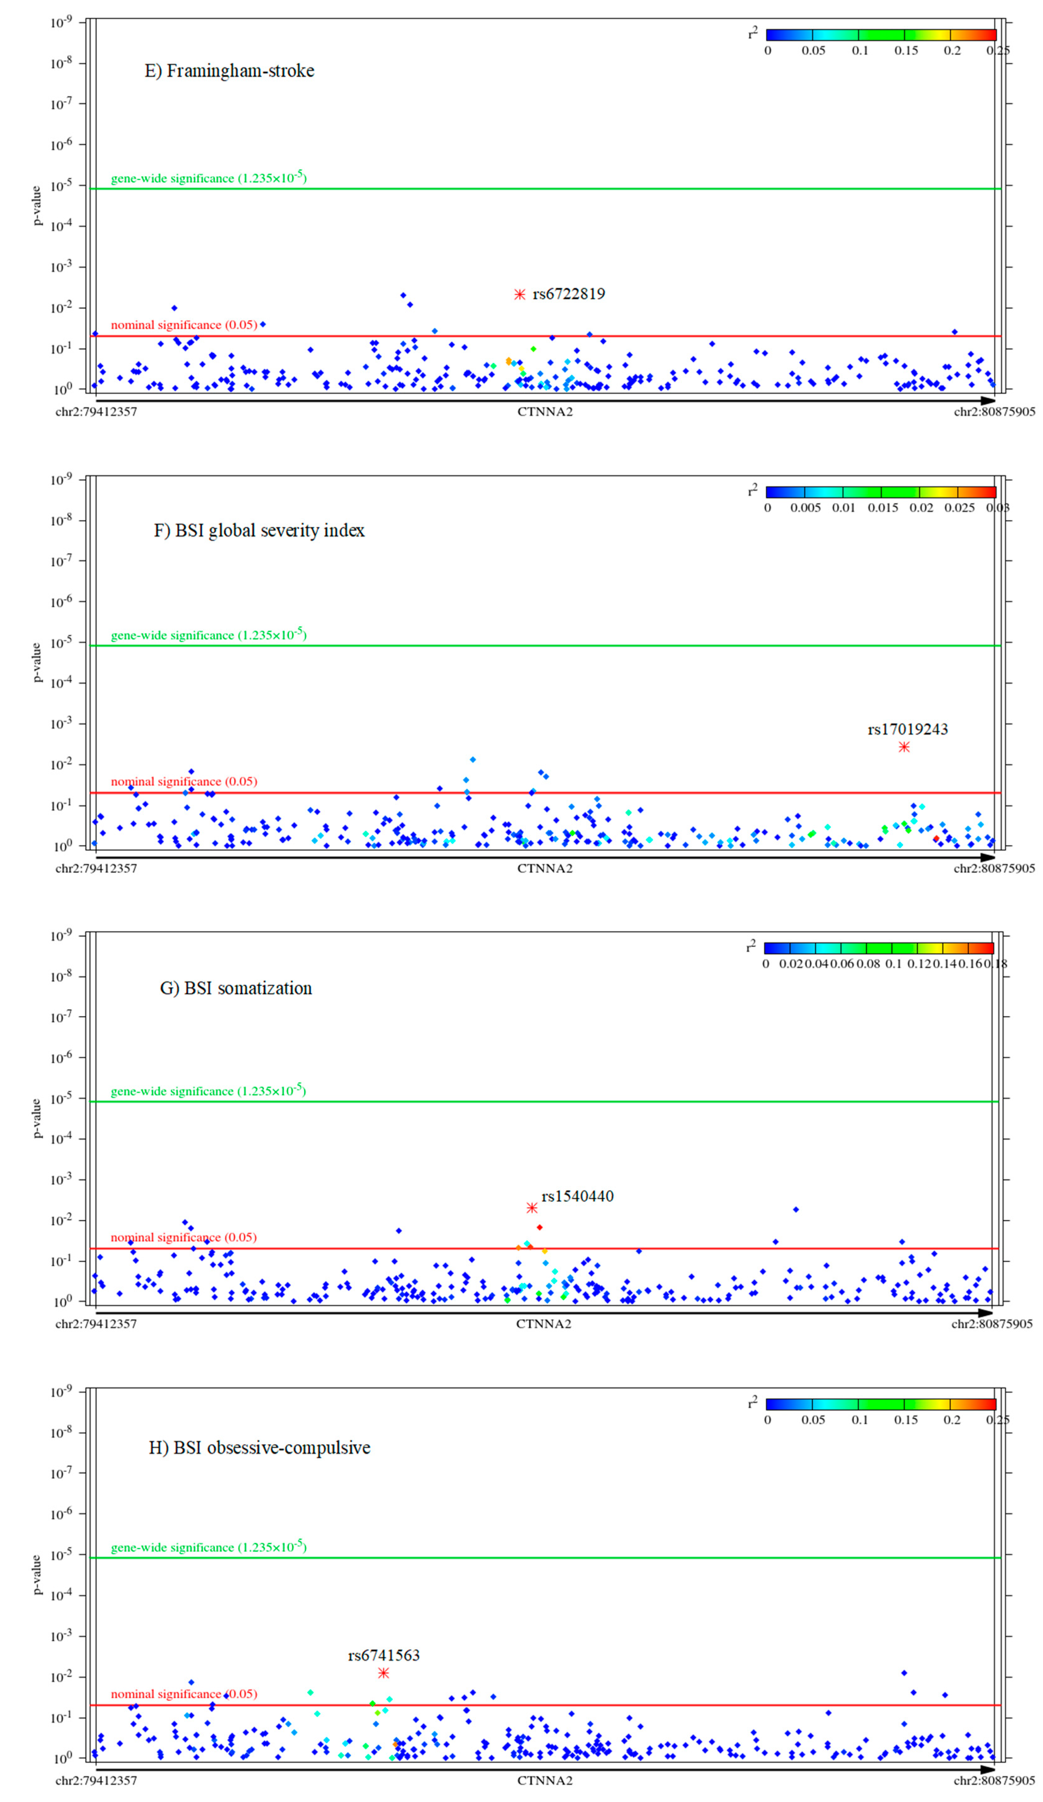Click the G) BSI somatization panel title
Viewport: 1043px width, 1802px height.
click(x=236, y=988)
